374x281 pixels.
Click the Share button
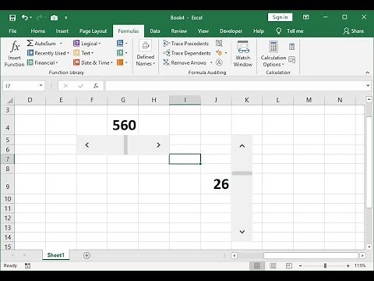(354, 31)
